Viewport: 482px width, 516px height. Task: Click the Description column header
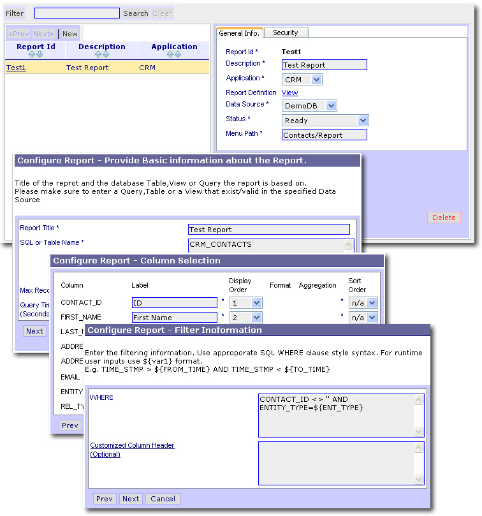pos(101,47)
